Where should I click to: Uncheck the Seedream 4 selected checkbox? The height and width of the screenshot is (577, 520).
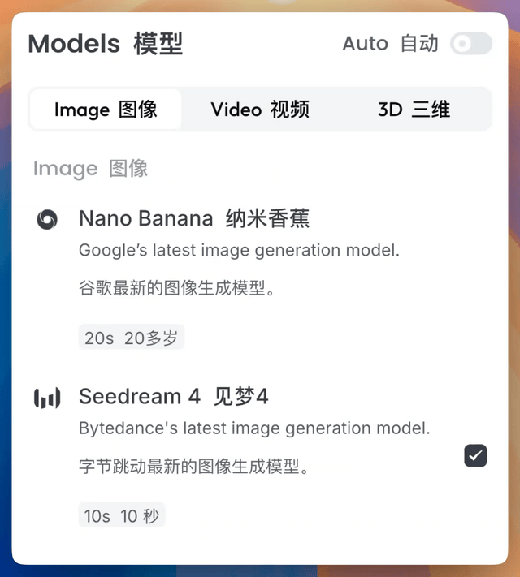(x=475, y=455)
